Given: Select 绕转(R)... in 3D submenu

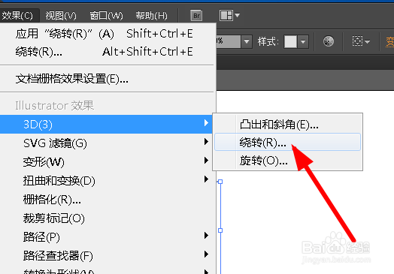Looking at the screenshot, I should click(287, 143).
